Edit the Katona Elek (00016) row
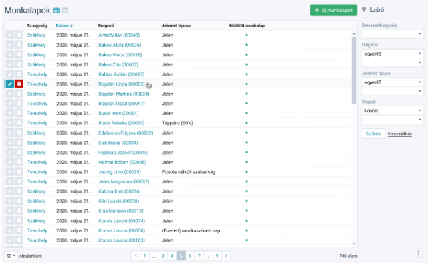This screenshot has width=428, height=263. point(10,191)
